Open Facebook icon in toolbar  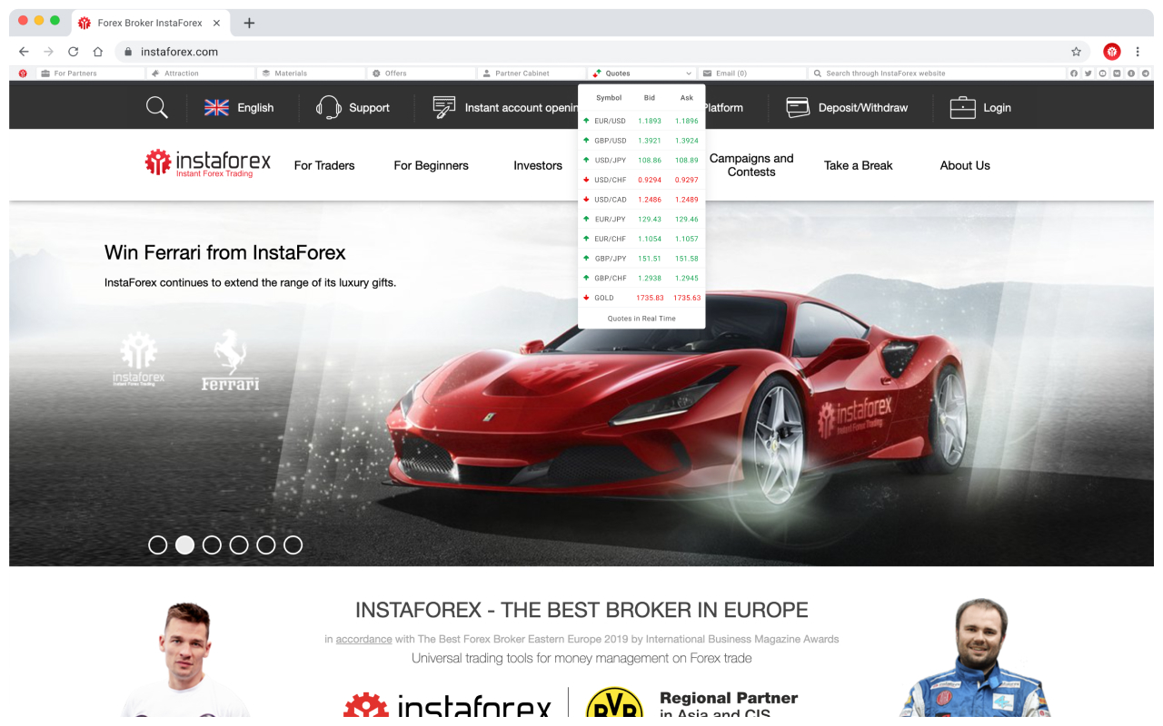[1074, 74]
